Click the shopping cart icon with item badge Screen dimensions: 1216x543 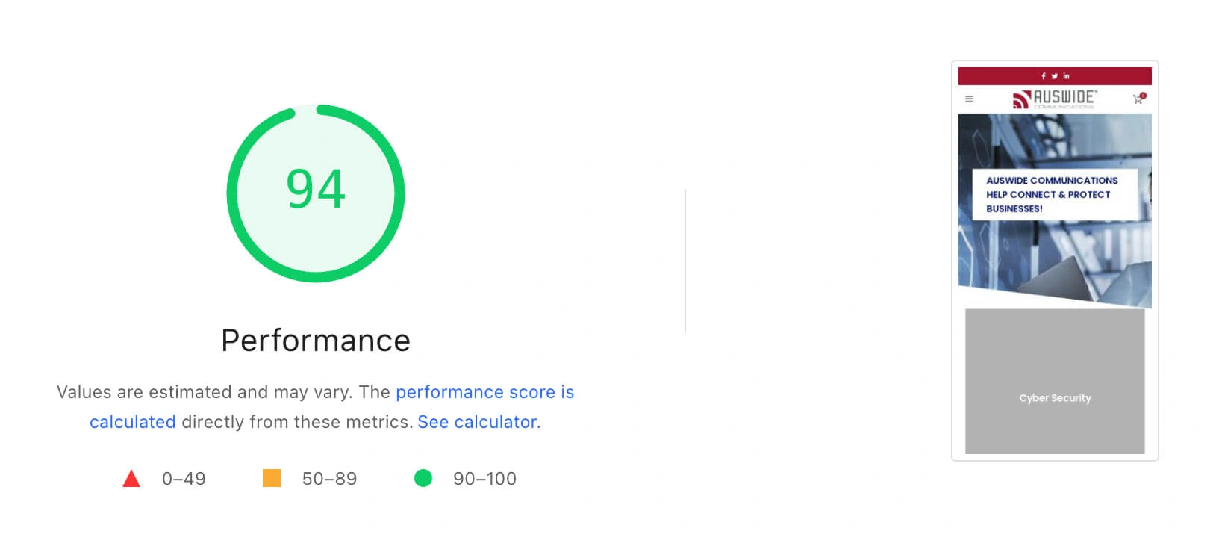coord(1138,99)
